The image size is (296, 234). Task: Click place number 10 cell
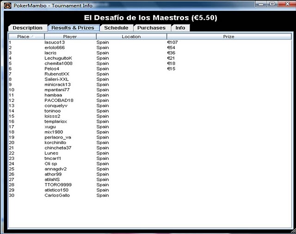pyautogui.click(x=12, y=90)
